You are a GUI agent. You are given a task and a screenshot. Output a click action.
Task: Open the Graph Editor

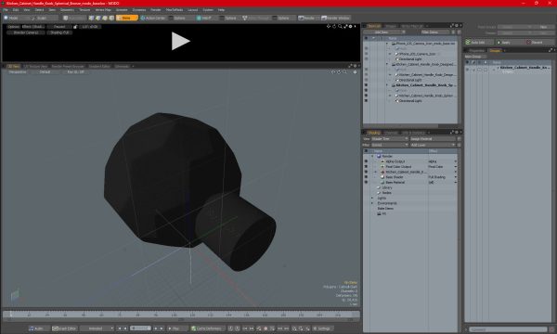point(65,328)
